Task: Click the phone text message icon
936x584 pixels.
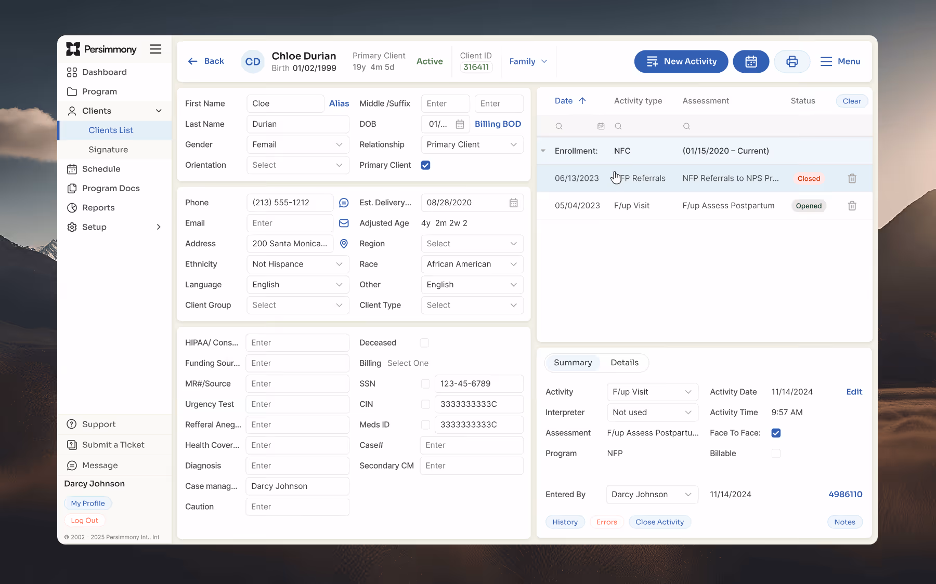Action: coord(344,203)
